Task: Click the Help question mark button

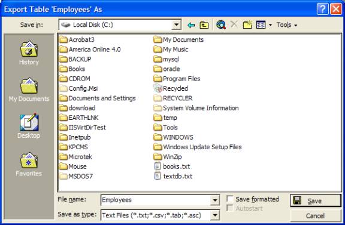Action: tap(323, 9)
